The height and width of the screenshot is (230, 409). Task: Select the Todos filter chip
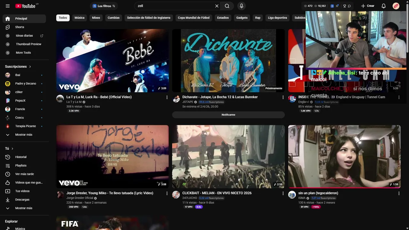pyautogui.click(x=63, y=18)
